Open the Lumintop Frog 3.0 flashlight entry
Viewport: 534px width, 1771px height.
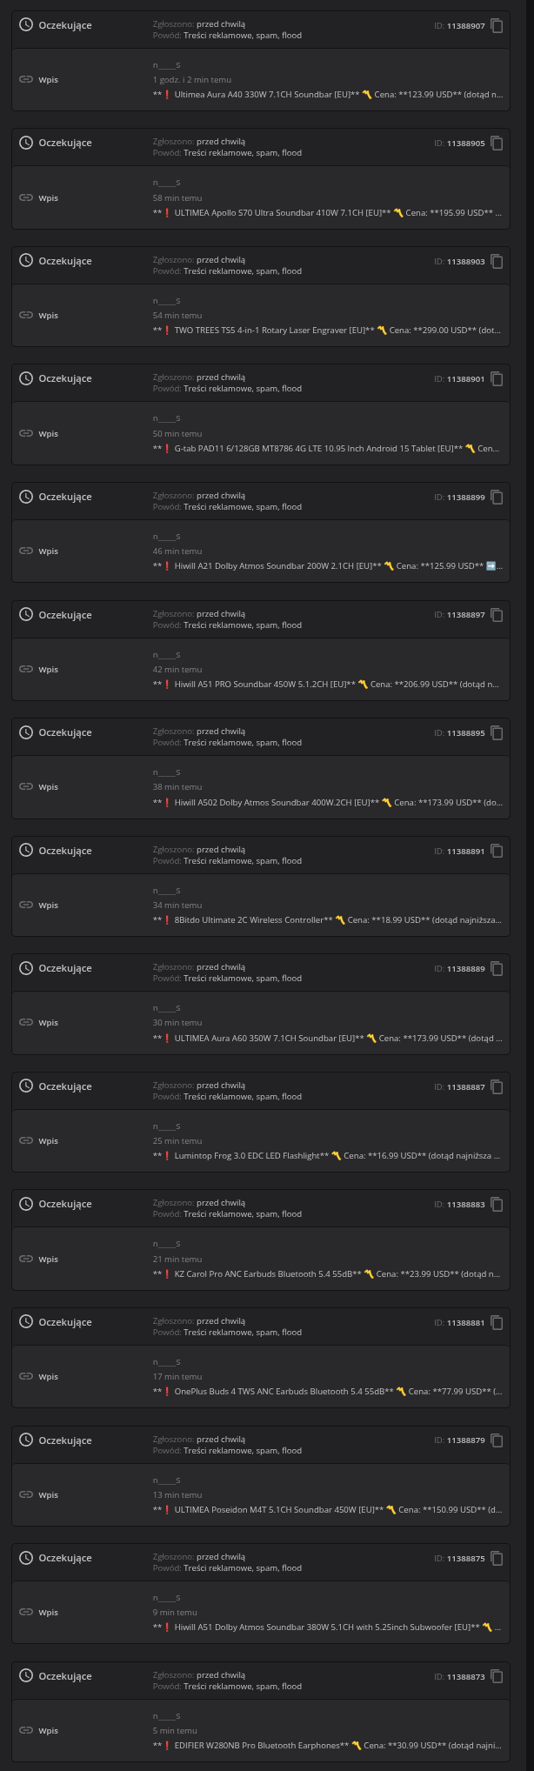coord(326,1156)
